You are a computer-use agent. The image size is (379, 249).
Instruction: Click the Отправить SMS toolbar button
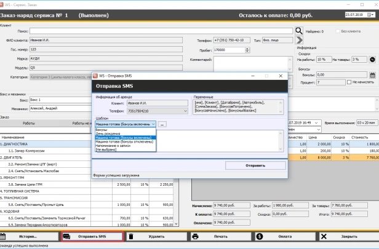pyautogui.click(x=92, y=236)
